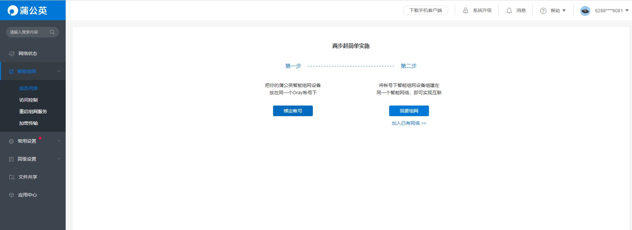This screenshot has width=632, height=230.
Task: Click the 智能组网 sidebar icon
Action: coord(11,71)
